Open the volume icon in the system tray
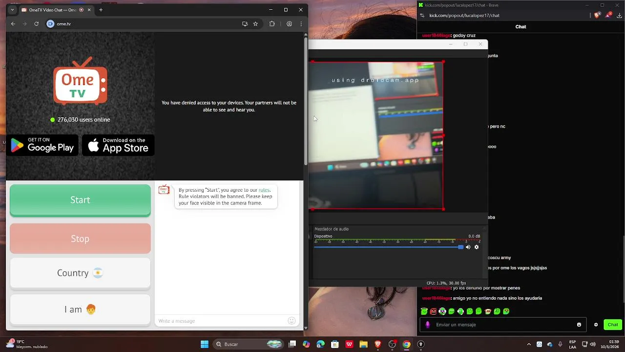The width and height of the screenshot is (625, 352). pos(592,344)
